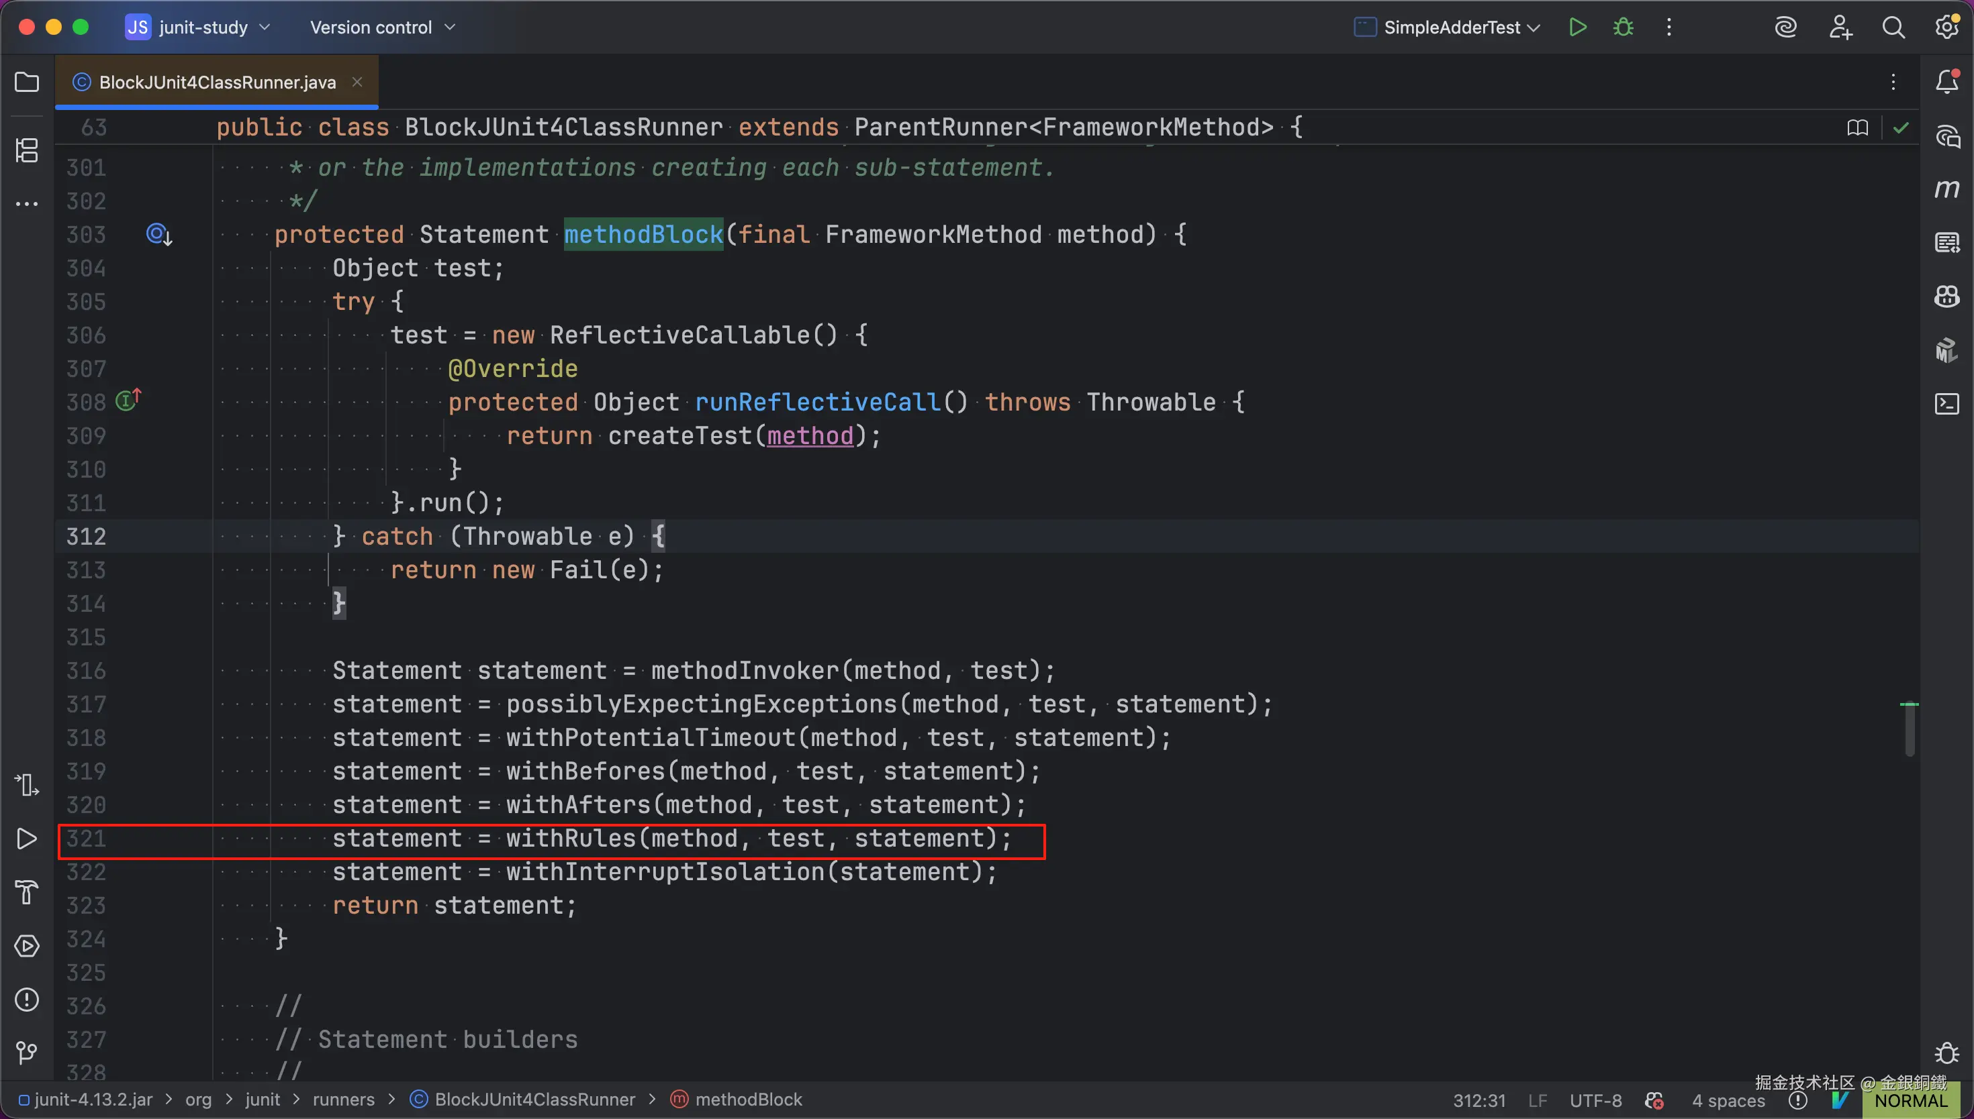Open the Structure tool window icon

pos(27,150)
